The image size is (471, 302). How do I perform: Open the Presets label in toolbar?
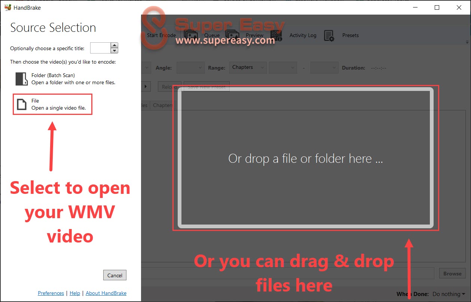tap(351, 35)
